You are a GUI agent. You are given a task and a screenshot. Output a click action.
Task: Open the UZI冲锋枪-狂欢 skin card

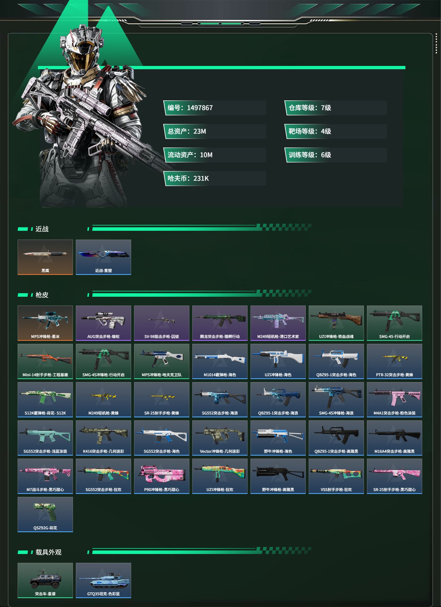point(220,476)
